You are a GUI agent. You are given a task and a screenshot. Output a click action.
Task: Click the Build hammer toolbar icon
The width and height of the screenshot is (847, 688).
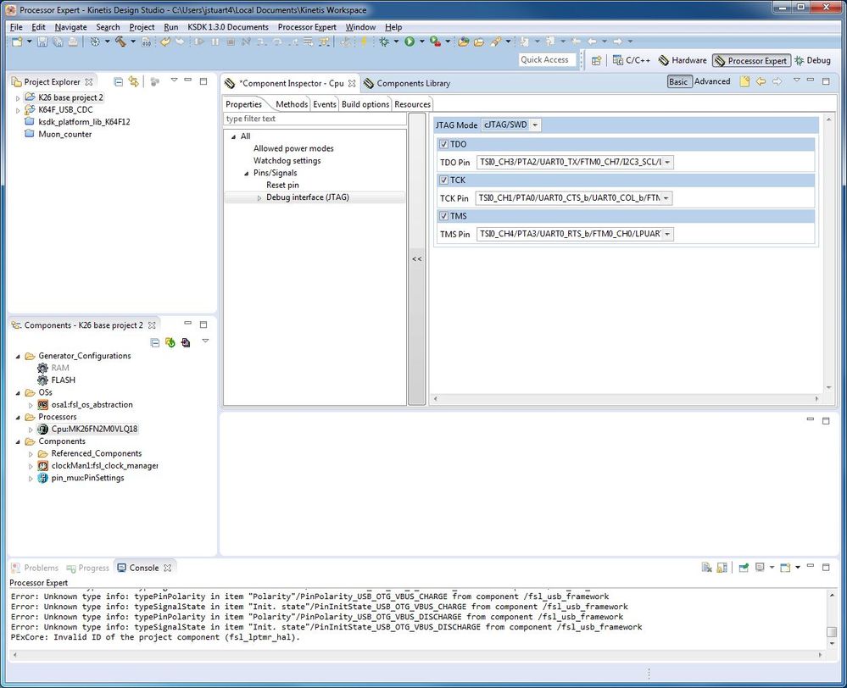120,42
